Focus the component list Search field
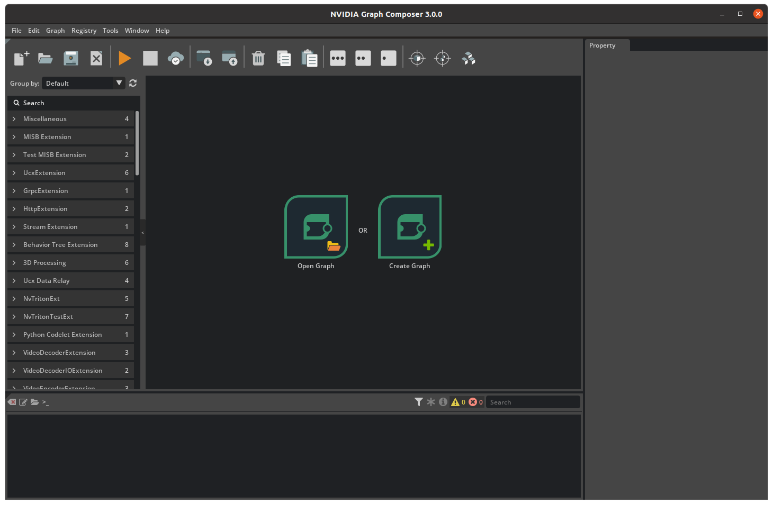The image size is (773, 505). click(x=74, y=103)
